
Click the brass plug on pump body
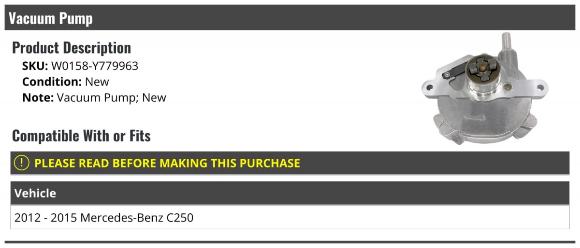(x=507, y=87)
